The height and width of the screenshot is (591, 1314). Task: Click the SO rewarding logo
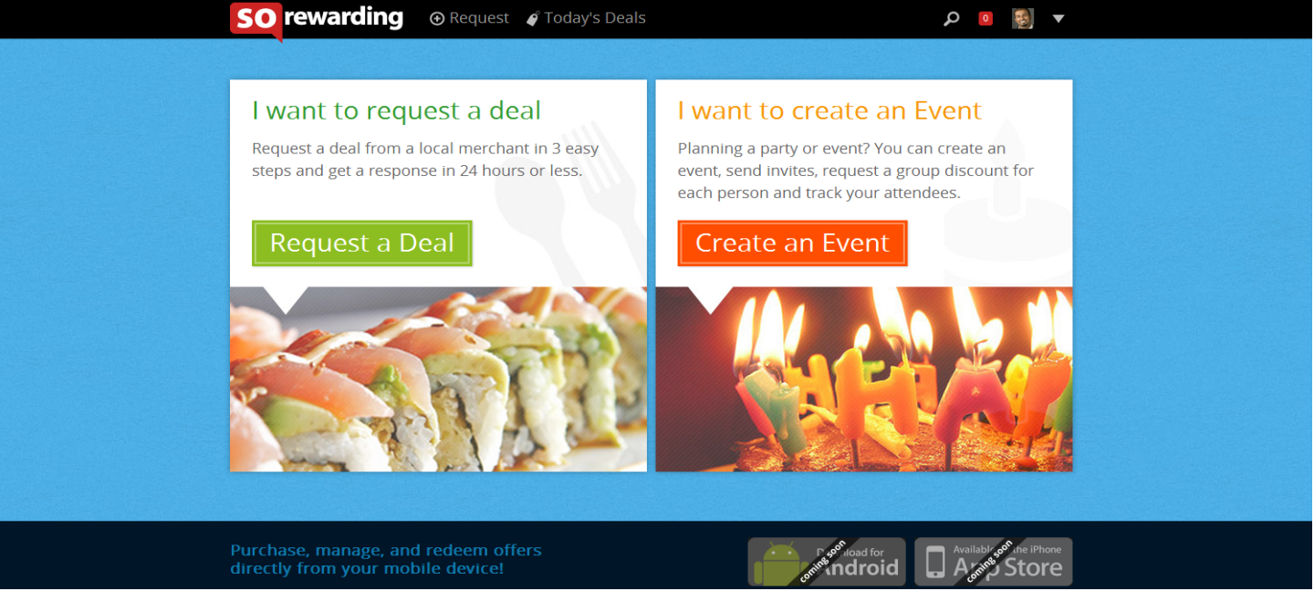tap(316, 19)
